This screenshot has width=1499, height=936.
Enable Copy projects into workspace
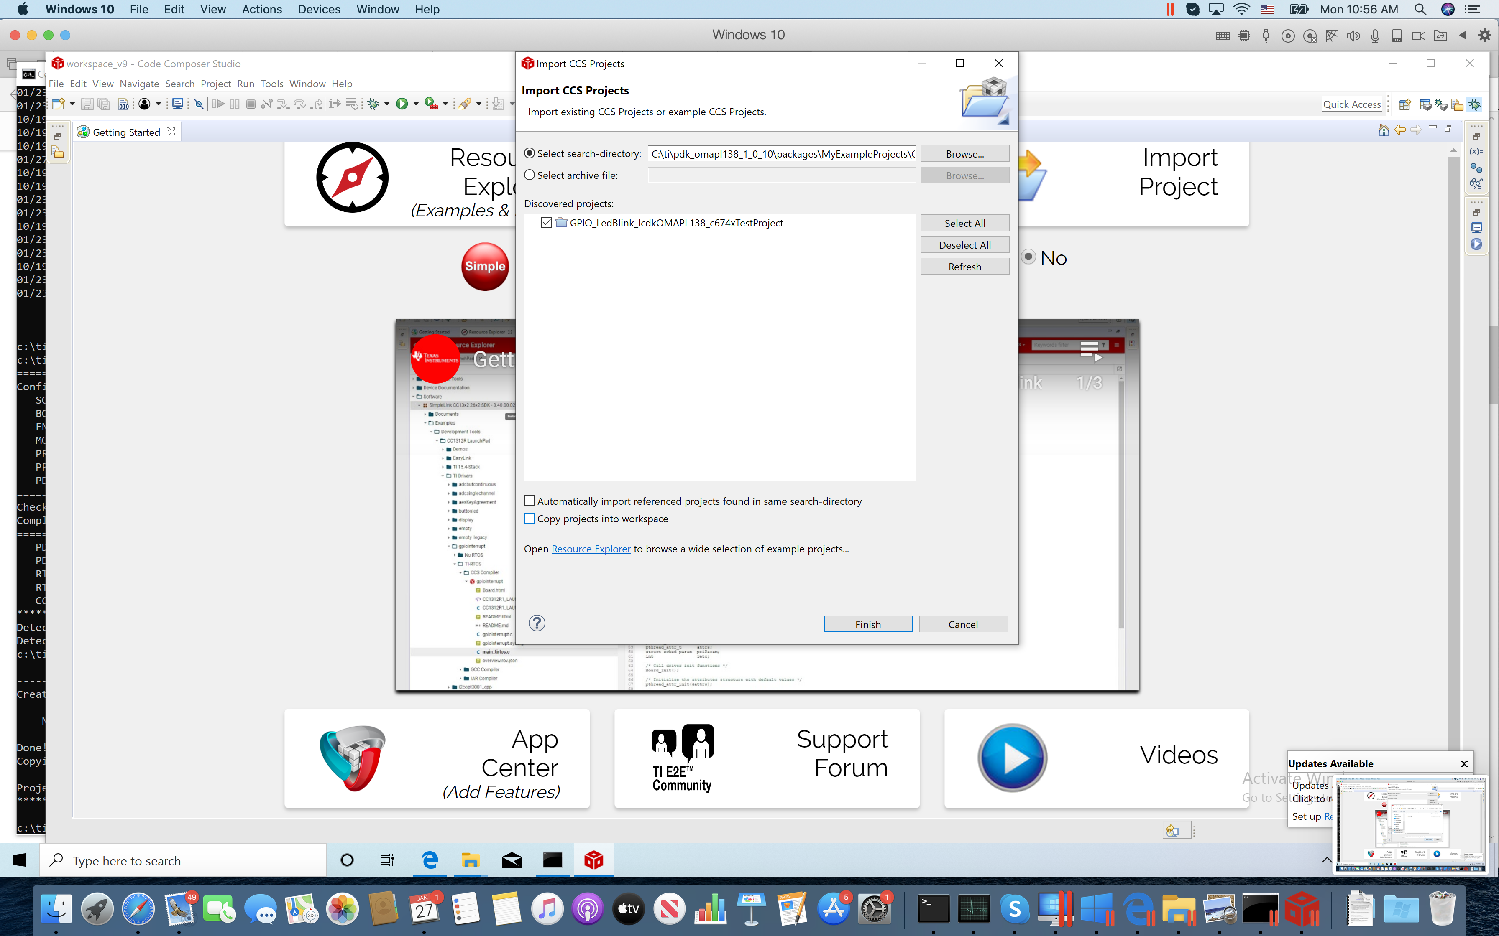pyautogui.click(x=530, y=519)
